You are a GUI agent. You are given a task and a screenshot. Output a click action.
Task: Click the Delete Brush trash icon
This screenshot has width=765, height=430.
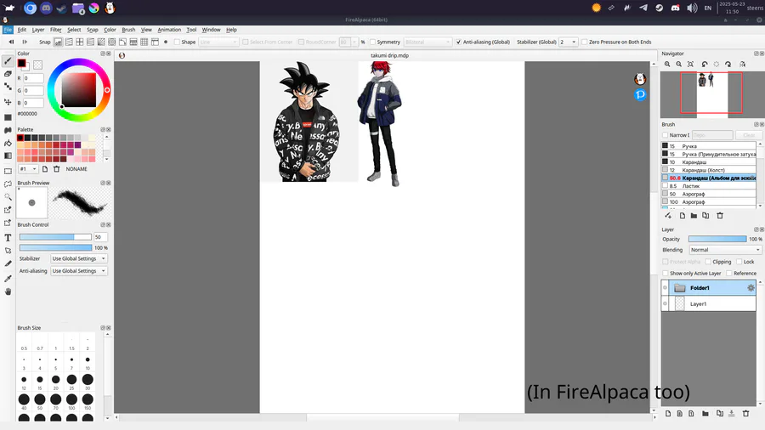pyautogui.click(x=720, y=216)
